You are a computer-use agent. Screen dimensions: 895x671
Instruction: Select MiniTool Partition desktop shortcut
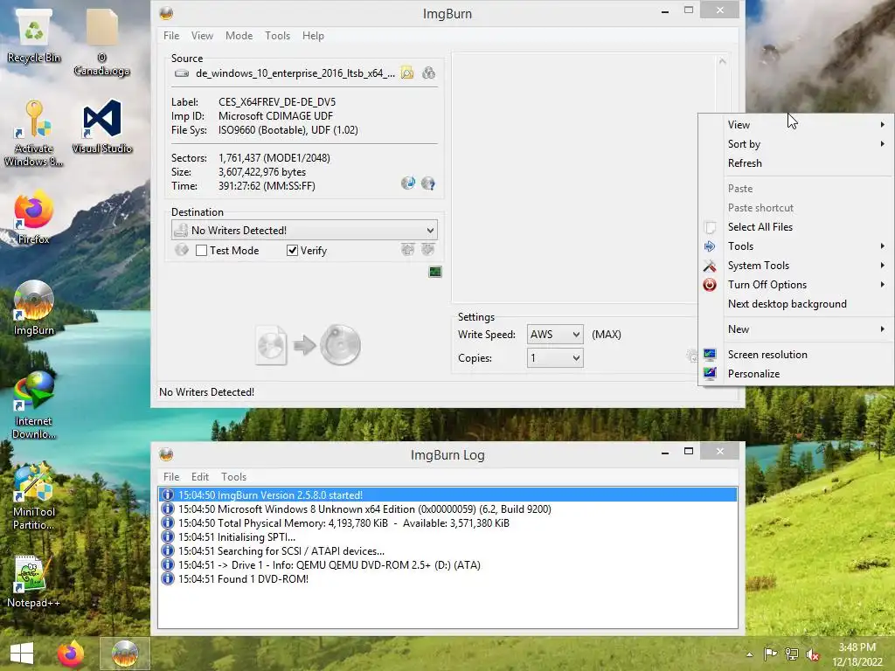(34, 496)
